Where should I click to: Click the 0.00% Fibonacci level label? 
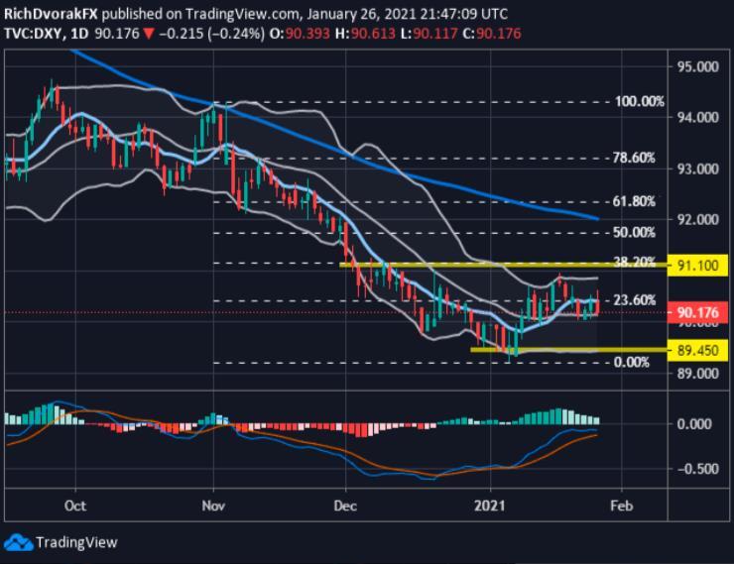[x=632, y=362]
